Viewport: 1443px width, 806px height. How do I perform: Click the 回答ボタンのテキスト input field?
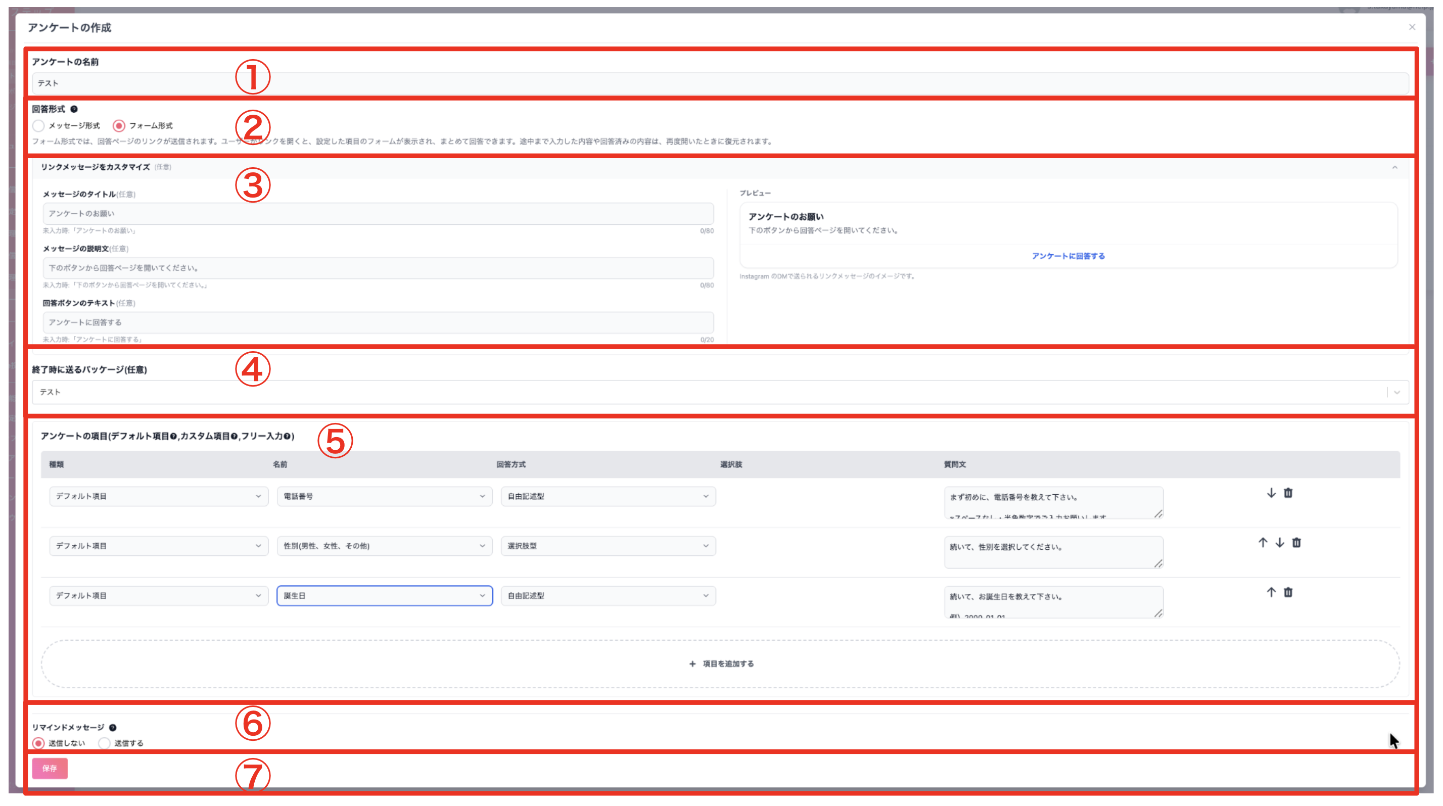point(378,322)
